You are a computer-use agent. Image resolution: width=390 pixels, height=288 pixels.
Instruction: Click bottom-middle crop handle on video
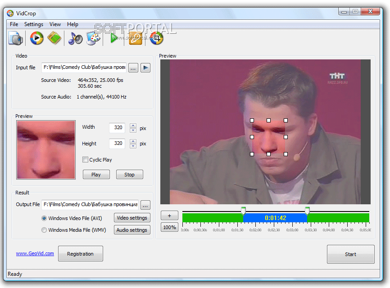point(268,154)
